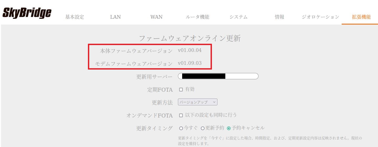Select the 今すぐ radio button

click(181, 128)
